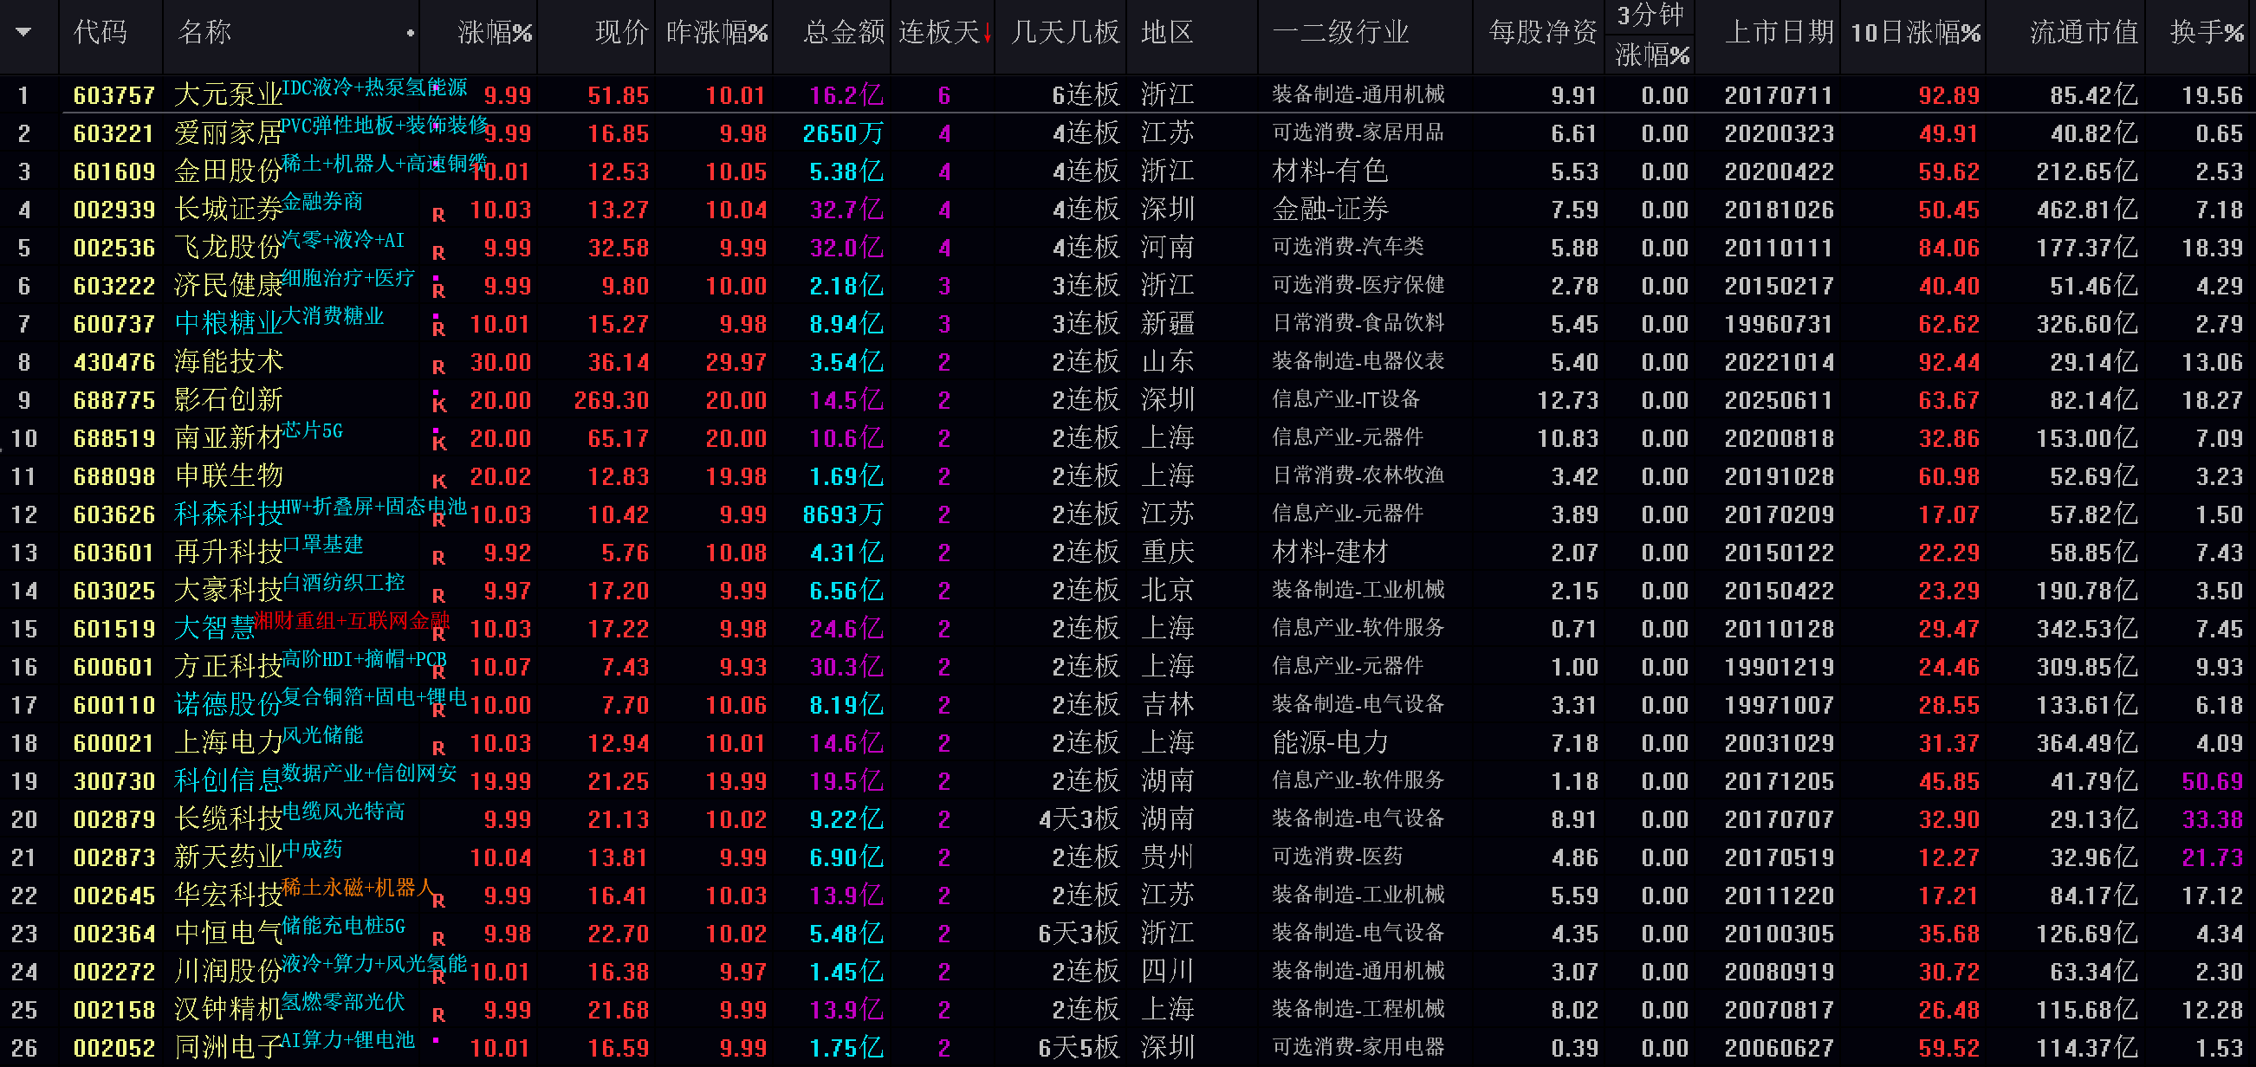Click R marker on 长城证券 row
Viewport: 2256px width, 1067px height.
point(438,215)
